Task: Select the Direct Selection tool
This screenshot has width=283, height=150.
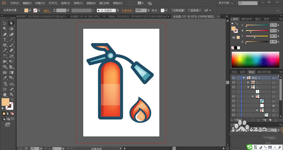Action: (x=11, y=23)
